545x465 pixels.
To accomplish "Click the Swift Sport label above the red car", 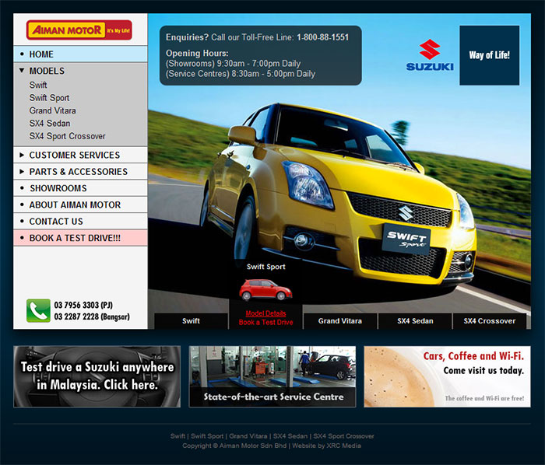I will coord(266,267).
